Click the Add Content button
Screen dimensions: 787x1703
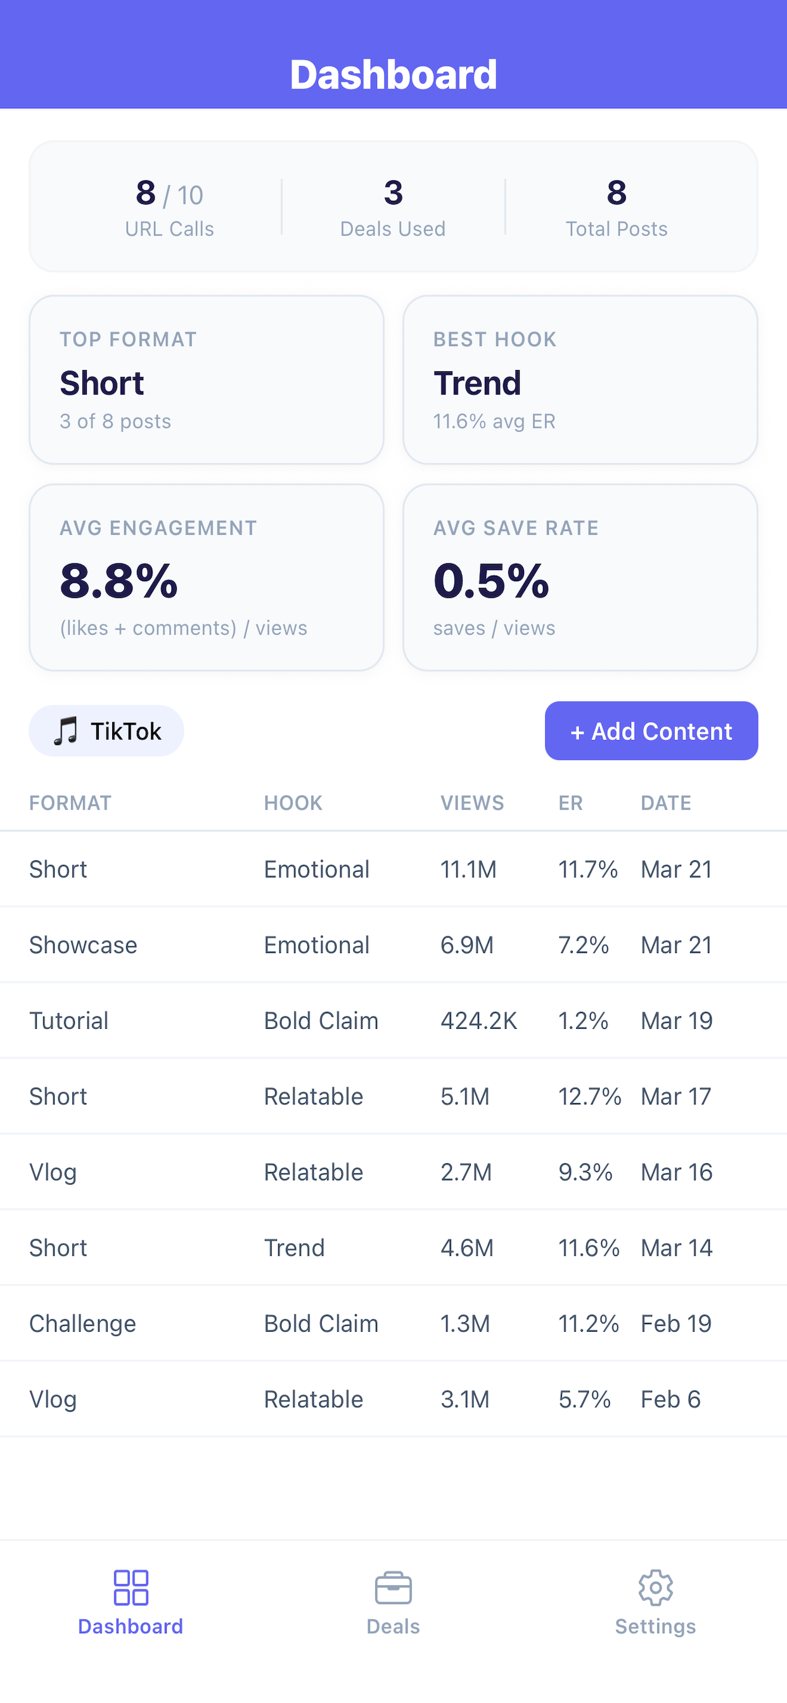coord(651,731)
